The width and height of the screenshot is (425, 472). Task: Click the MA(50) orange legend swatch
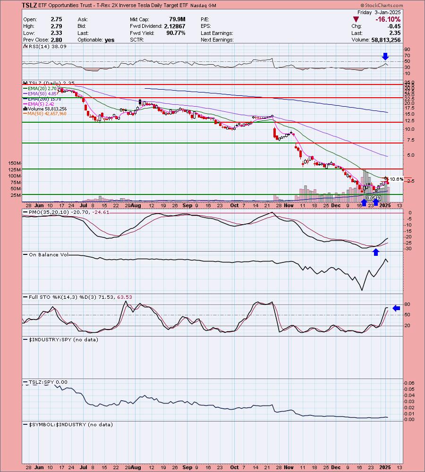point(25,114)
